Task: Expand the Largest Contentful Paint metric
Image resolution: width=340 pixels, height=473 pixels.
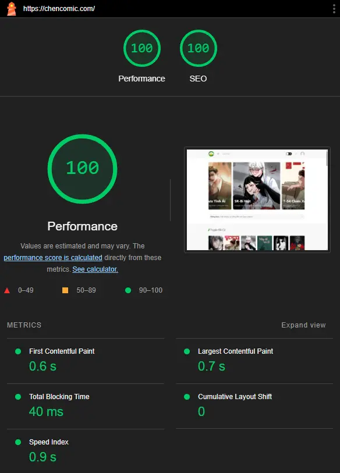Action: click(x=254, y=361)
